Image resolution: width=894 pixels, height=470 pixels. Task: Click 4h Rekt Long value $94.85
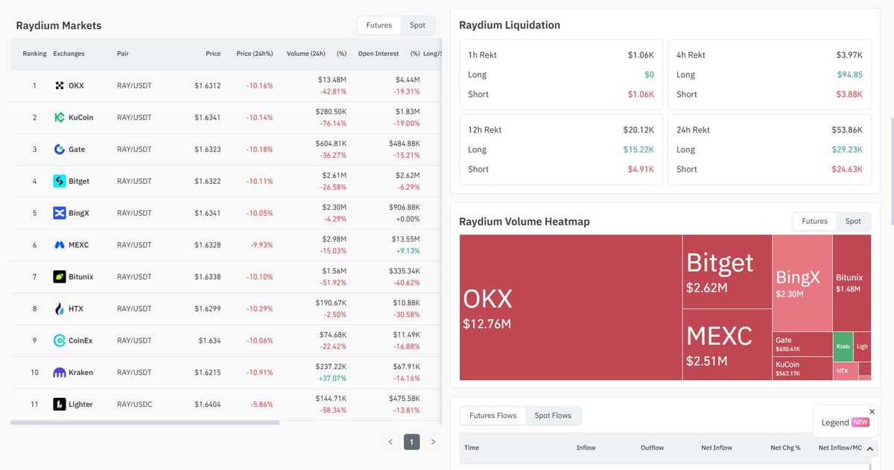pyautogui.click(x=849, y=74)
